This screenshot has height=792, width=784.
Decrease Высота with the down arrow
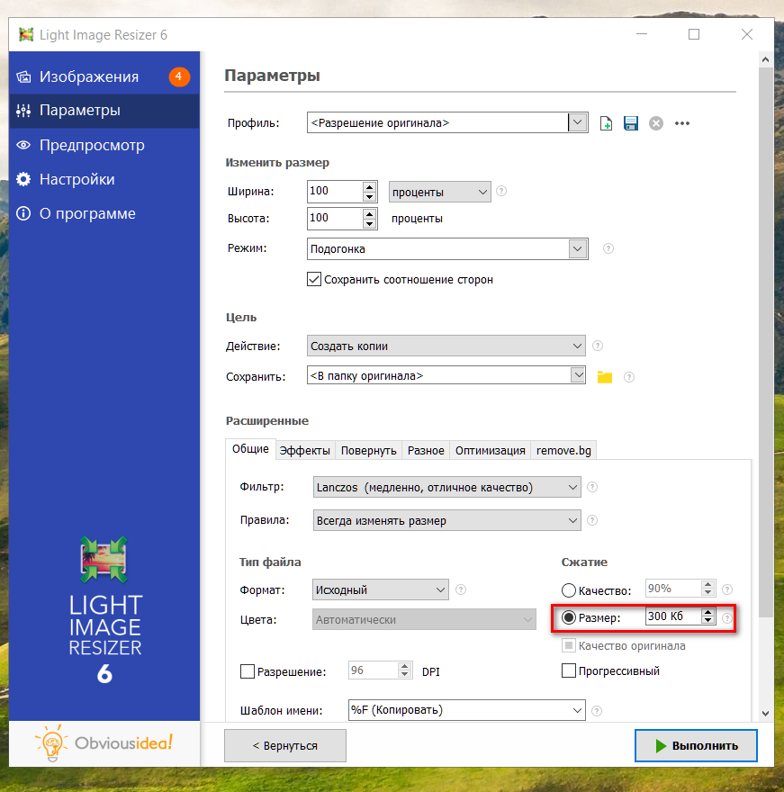pos(370,224)
